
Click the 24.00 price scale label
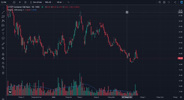click(x=181, y=32)
